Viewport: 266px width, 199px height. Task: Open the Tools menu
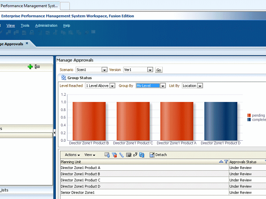pyautogui.click(x=25, y=25)
